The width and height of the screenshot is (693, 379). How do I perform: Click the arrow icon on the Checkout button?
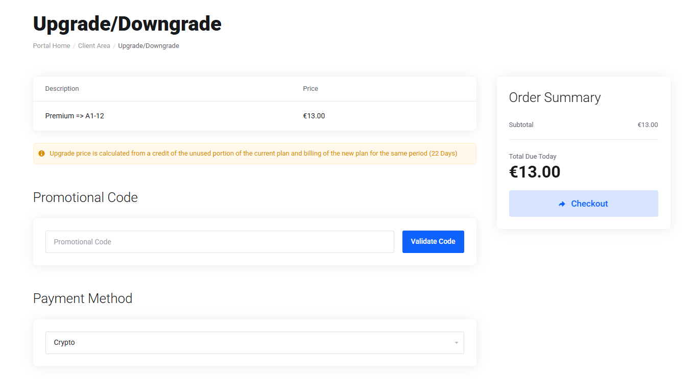(562, 204)
